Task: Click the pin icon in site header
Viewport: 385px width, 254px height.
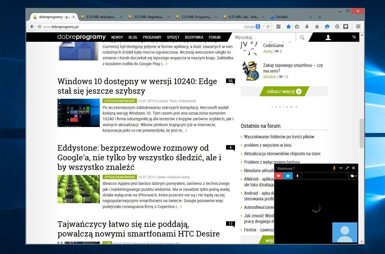Action: click(x=354, y=37)
